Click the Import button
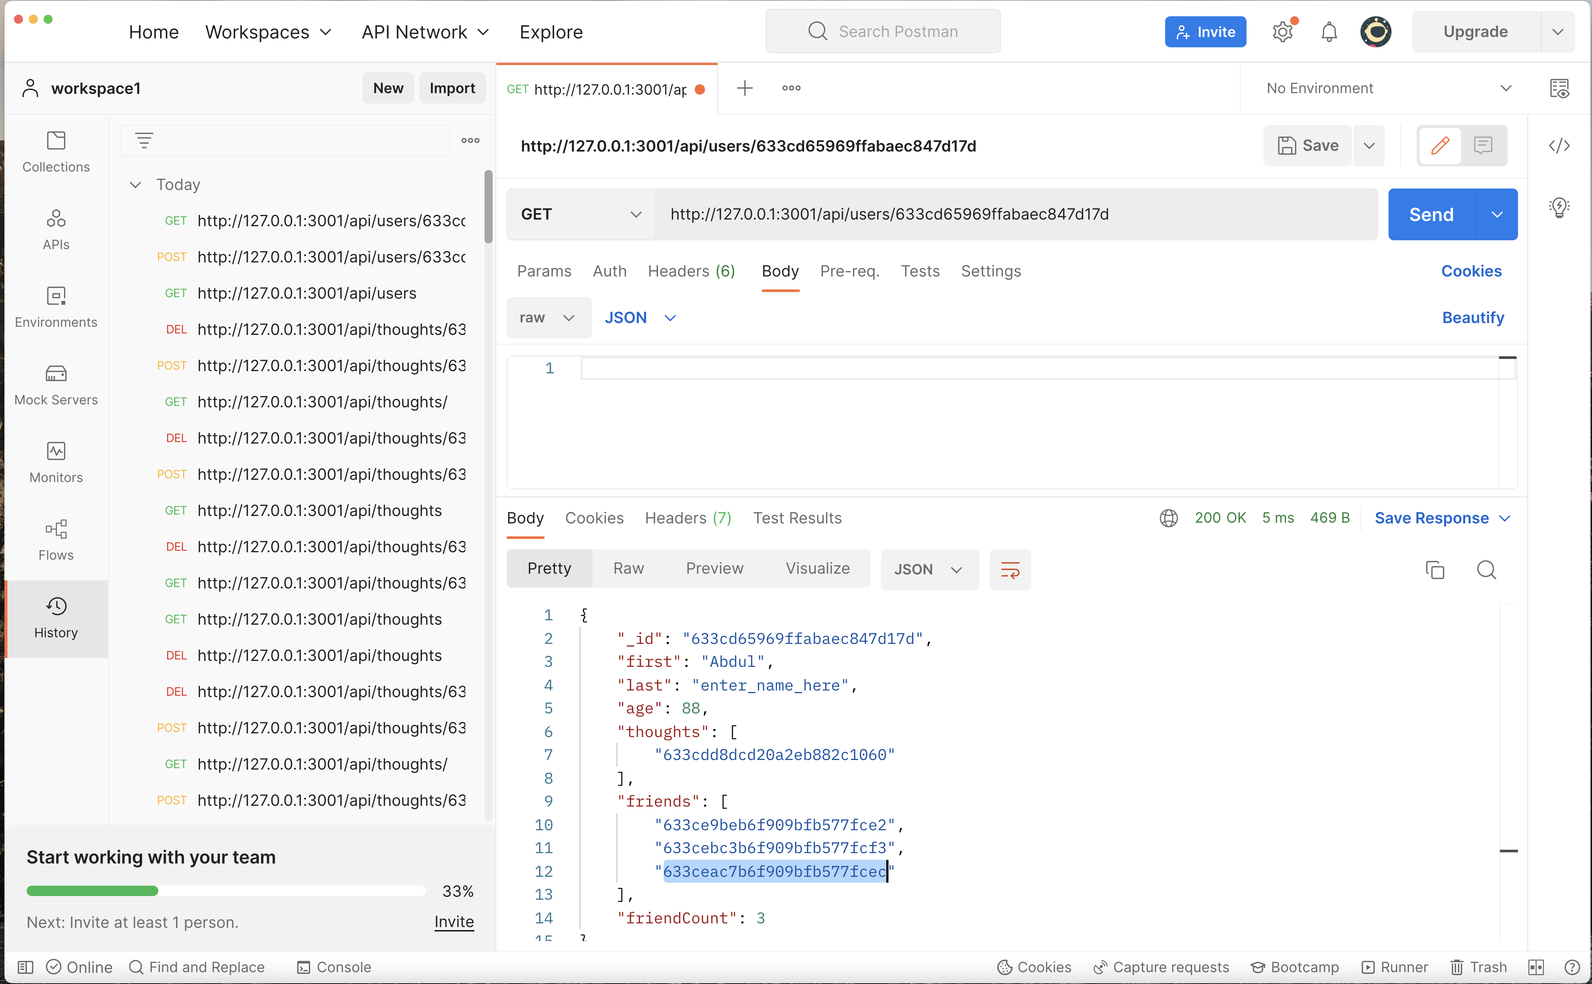 point(452,88)
